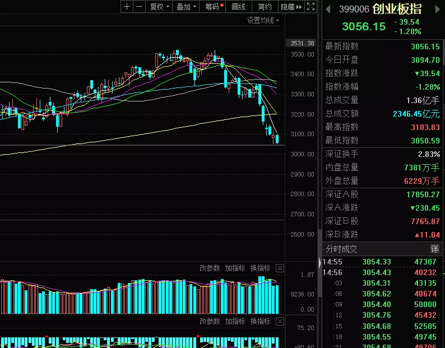Select the 内盘总量 7381万手 value
The width and height of the screenshot is (445, 348).
pyautogui.click(x=421, y=168)
